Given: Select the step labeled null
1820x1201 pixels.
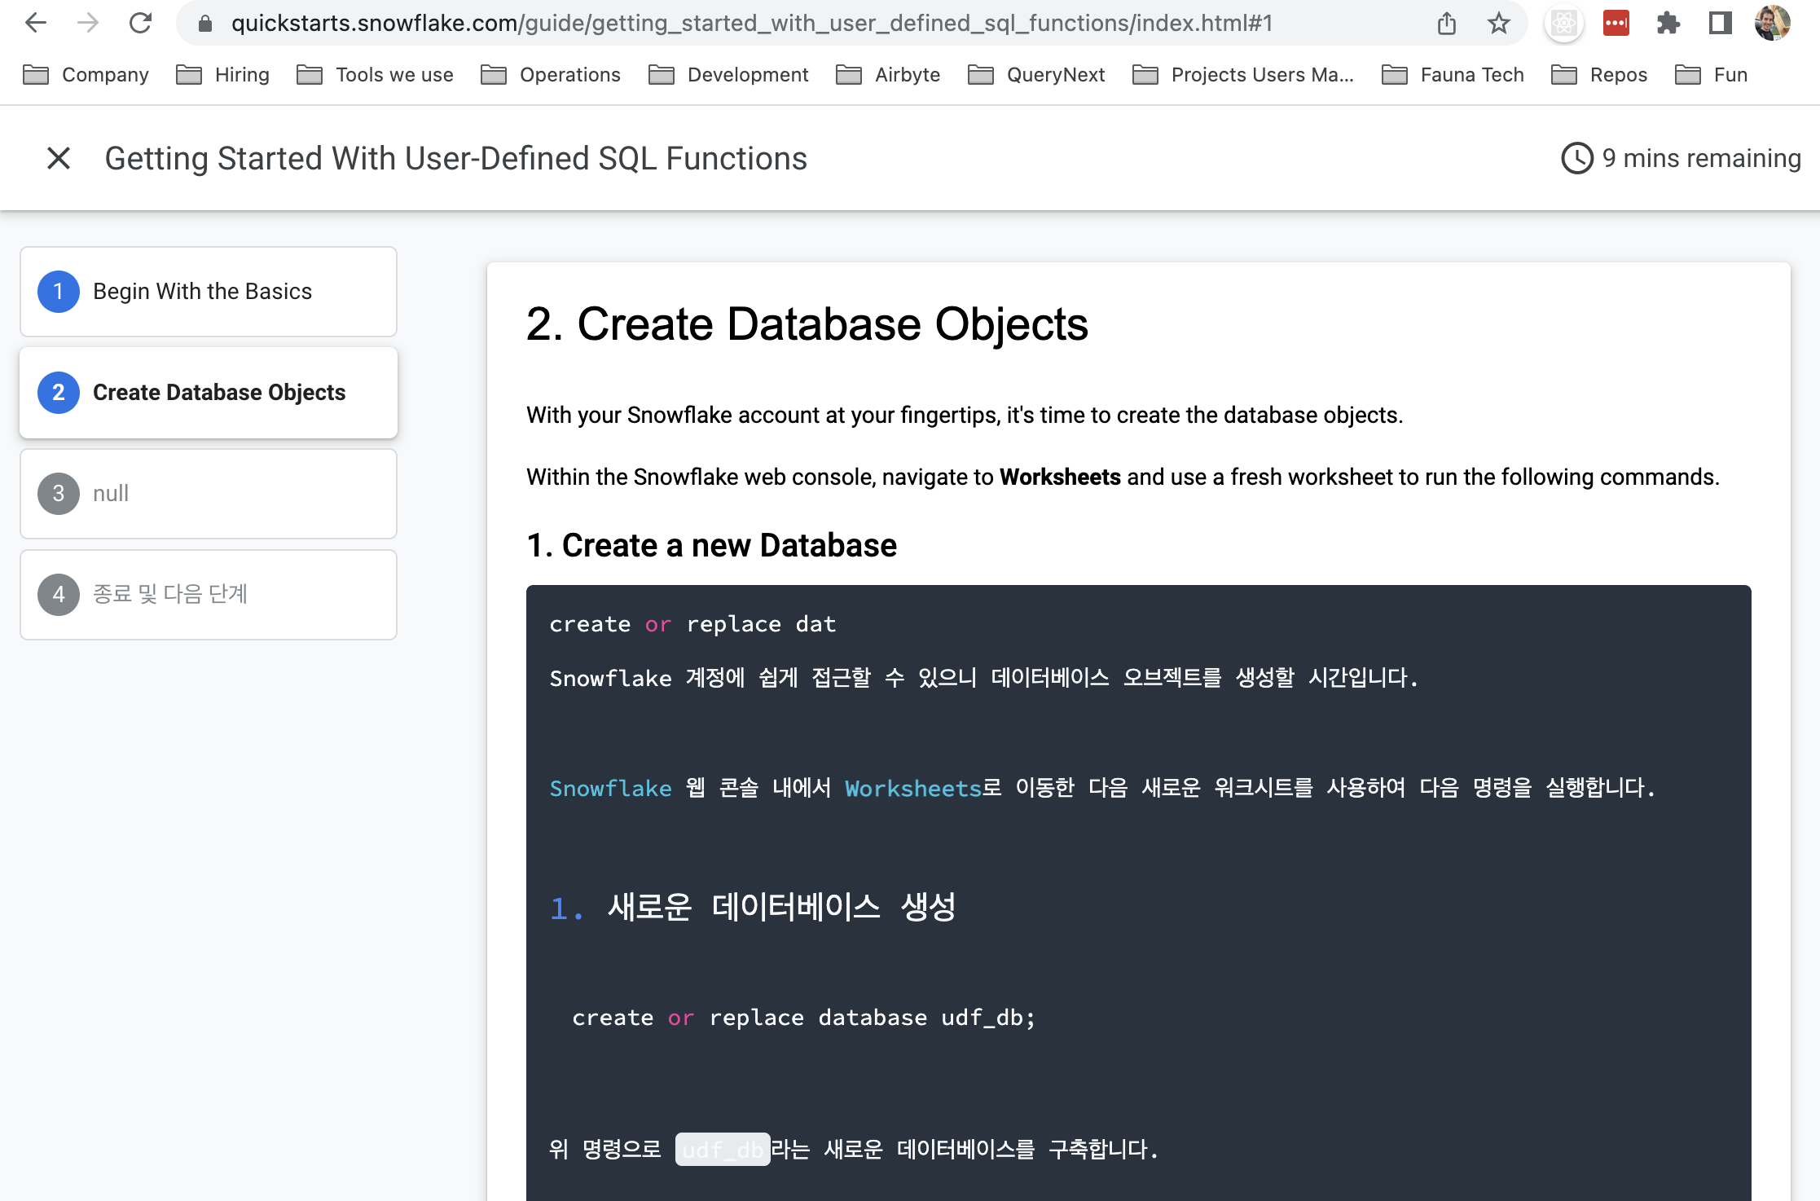Looking at the screenshot, I should pyautogui.click(x=208, y=493).
